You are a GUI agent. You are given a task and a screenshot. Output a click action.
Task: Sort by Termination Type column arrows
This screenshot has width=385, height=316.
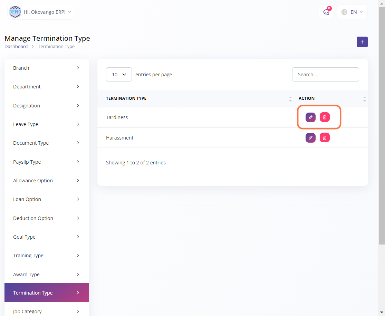tap(290, 99)
